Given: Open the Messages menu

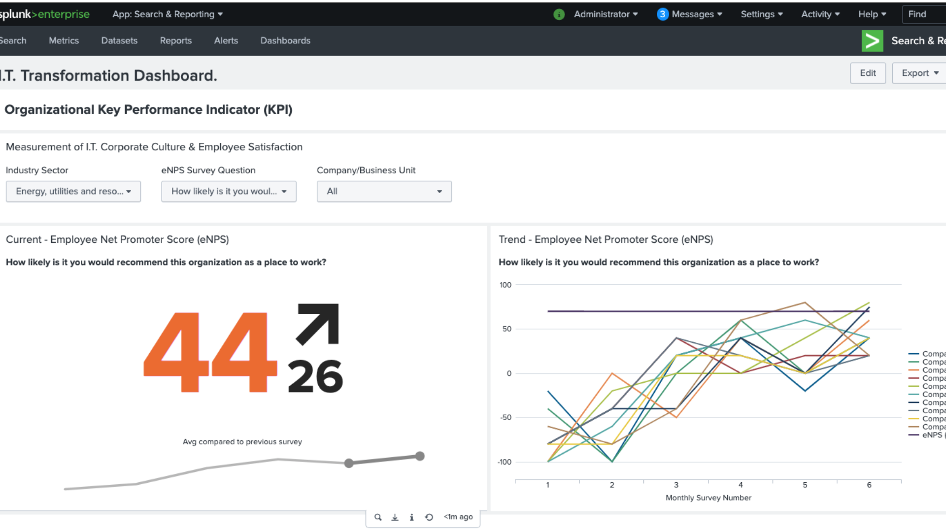Looking at the screenshot, I should (x=697, y=14).
